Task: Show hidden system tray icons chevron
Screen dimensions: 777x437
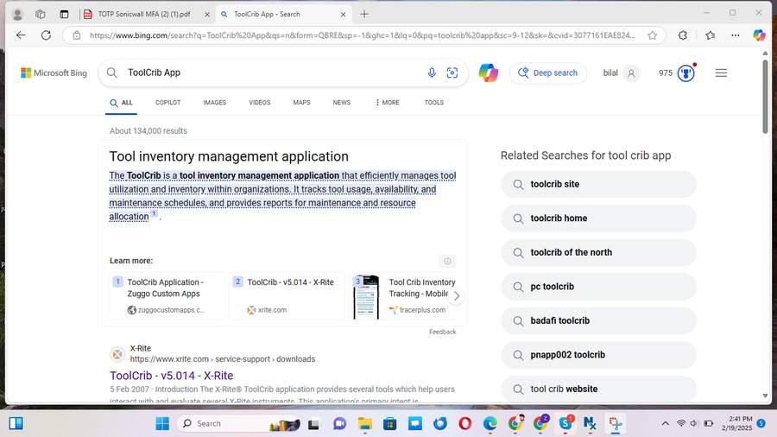Action: coord(666,424)
